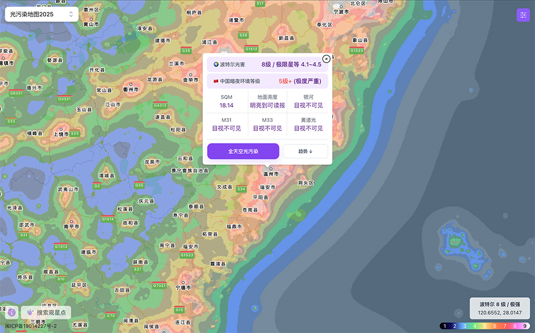Open the 光污染地图2025 map year dropdown

click(x=42, y=14)
